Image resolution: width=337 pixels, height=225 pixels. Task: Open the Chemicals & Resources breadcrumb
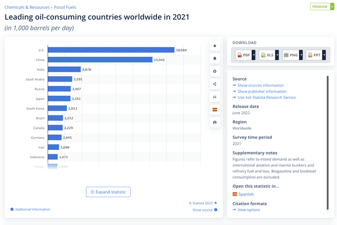pyautogui.click(x=27, y=7)
